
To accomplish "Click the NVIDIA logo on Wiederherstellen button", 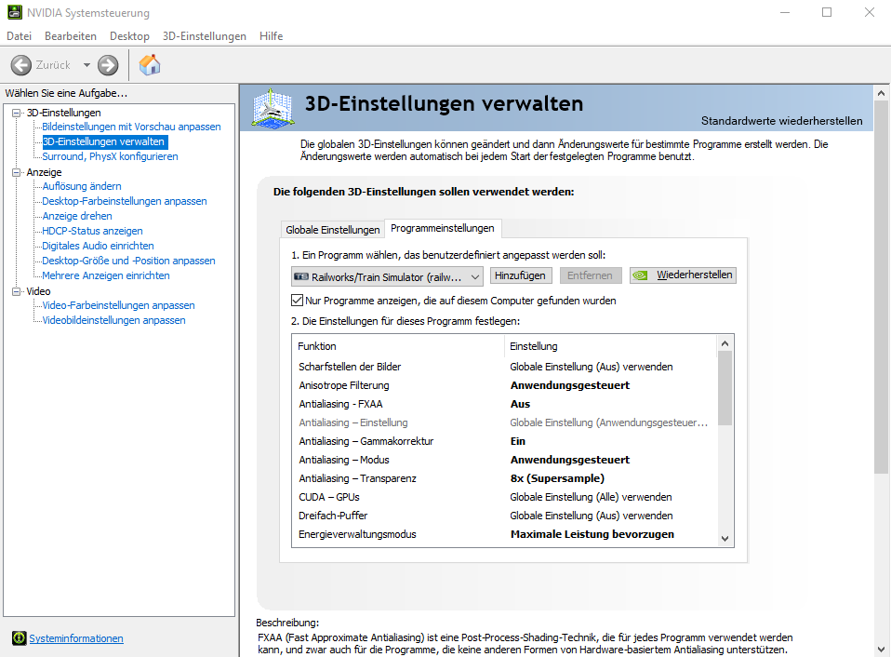I will 643,275.
